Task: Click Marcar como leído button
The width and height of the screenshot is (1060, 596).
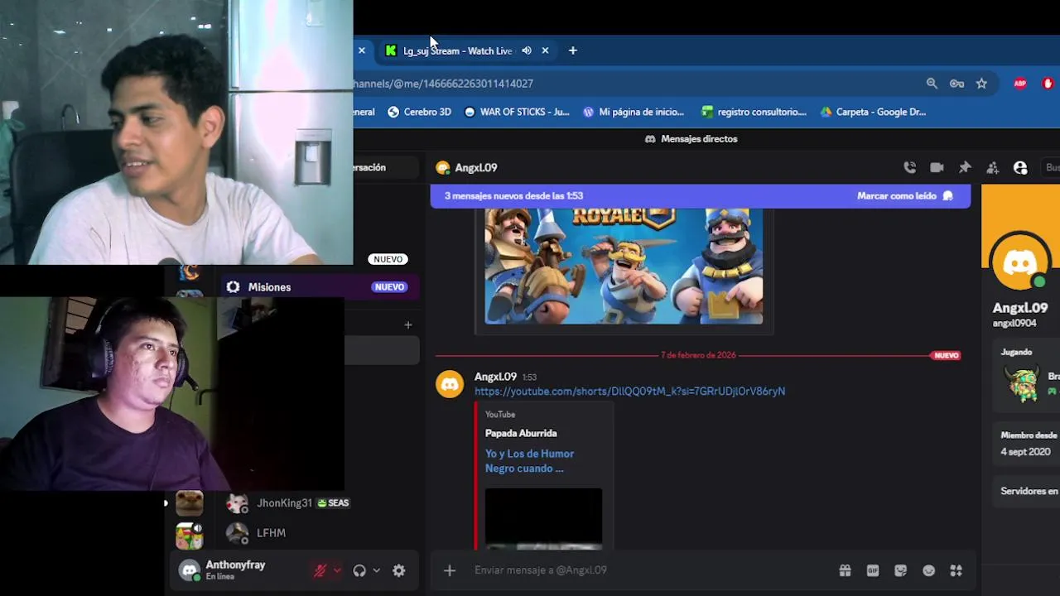Action: tap(904, 196)
